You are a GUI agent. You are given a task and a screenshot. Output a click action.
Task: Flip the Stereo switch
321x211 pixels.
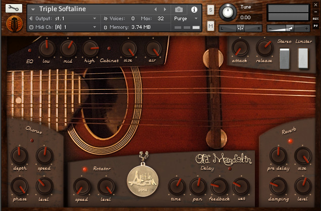[x=285, y=59]
